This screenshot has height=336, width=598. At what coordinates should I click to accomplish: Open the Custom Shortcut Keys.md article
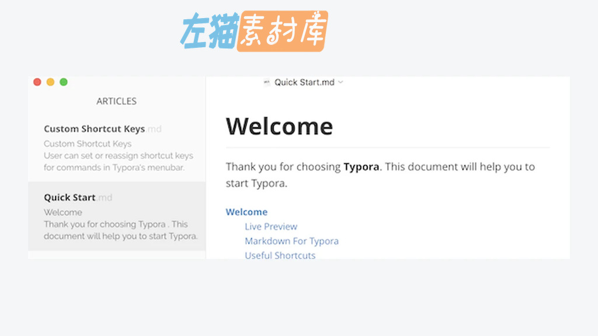(x=117, y=148)
